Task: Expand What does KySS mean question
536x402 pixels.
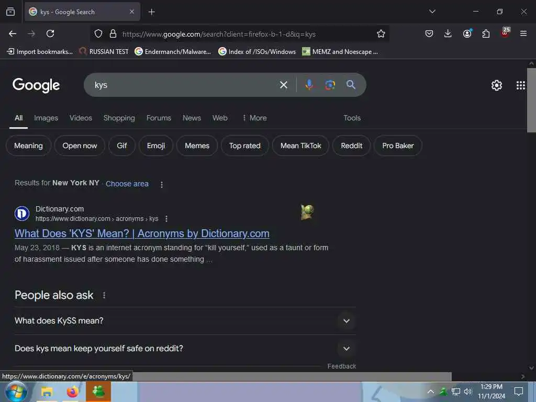Action: (185, 321)
